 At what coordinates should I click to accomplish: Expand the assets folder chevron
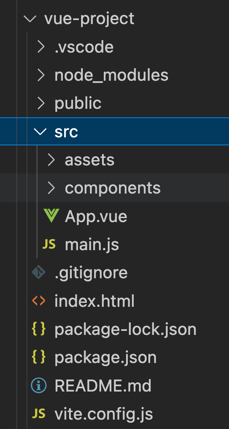click(x=51, y=160)
